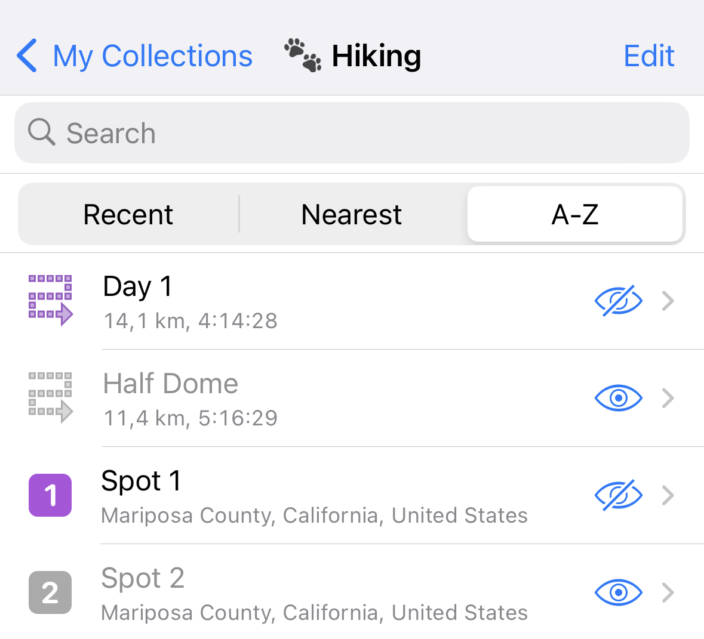This screenshot has height=639, width=704.
Task: Open Edit mode for the Hiking collection
Action: (x=648, y=55)
